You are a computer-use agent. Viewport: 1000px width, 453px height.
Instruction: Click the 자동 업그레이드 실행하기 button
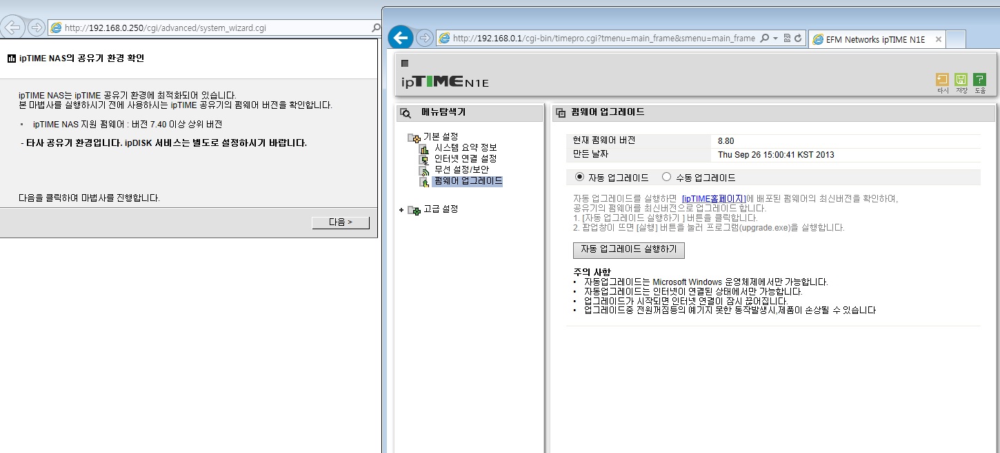pos(629,249)
